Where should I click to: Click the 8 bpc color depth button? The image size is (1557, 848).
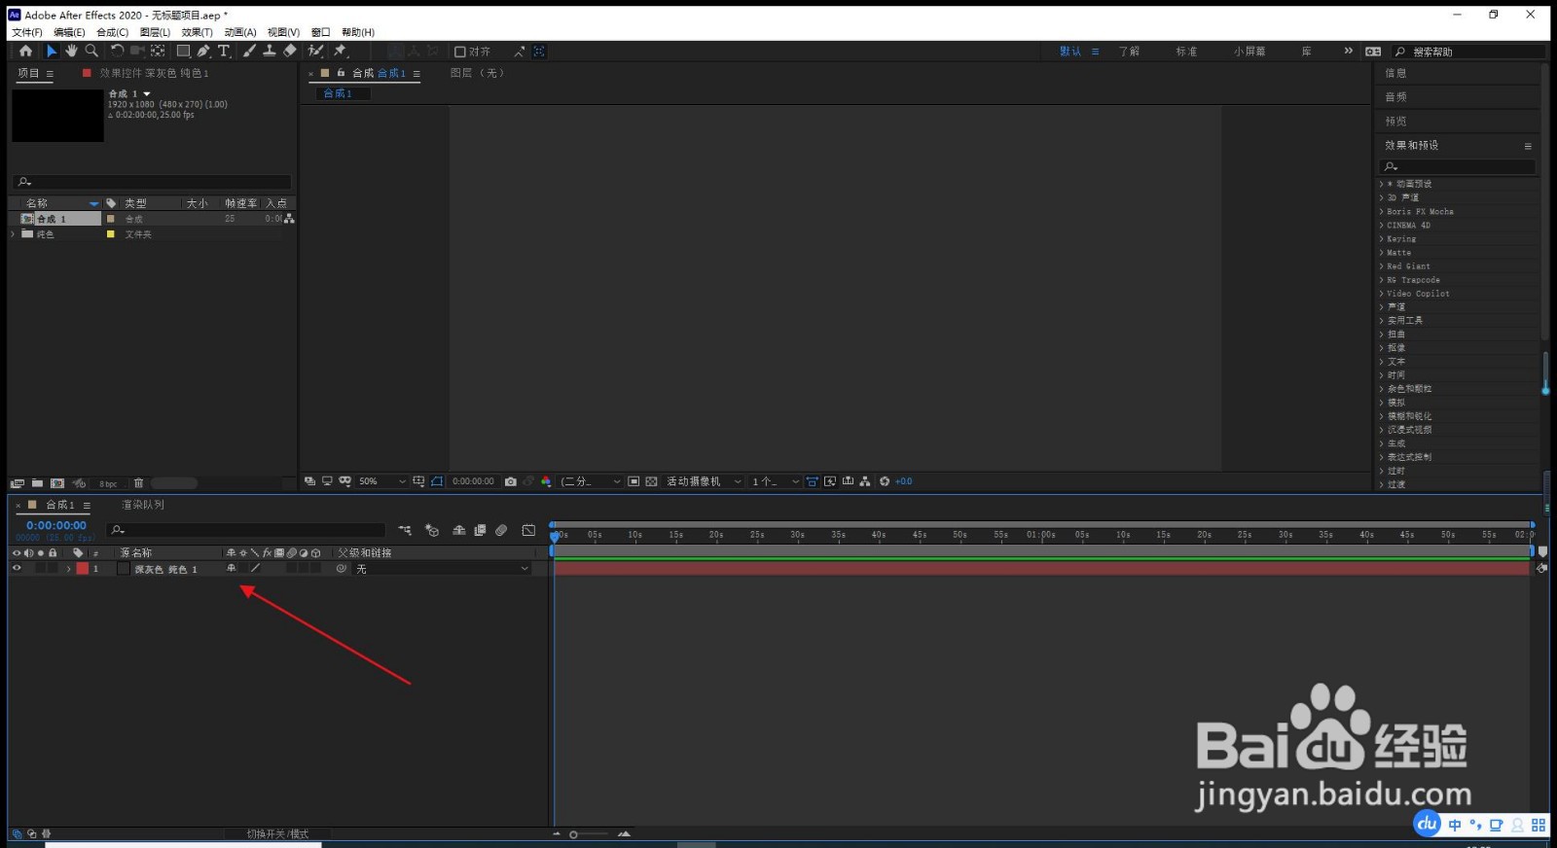coord(108,483)
